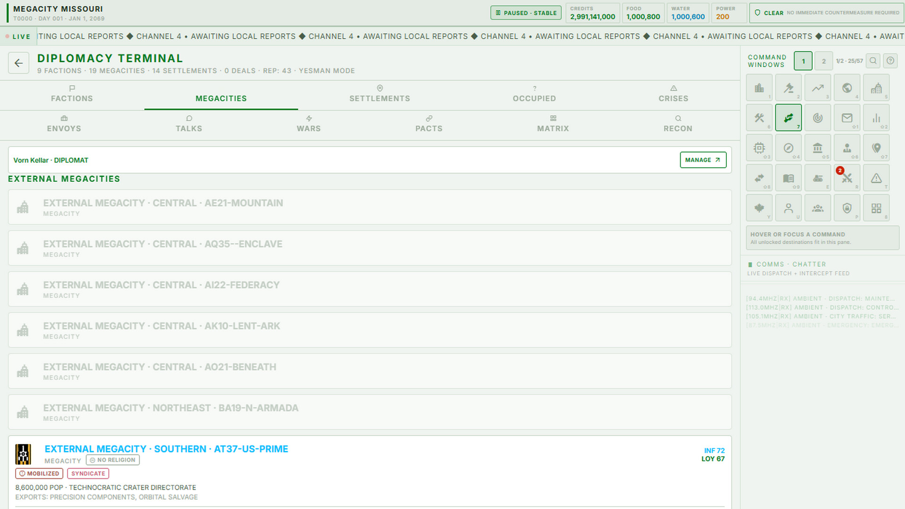The height and width of the screenshot is (509, 905).
Task: Open the compass command window
Action: (x=789, y=148)
